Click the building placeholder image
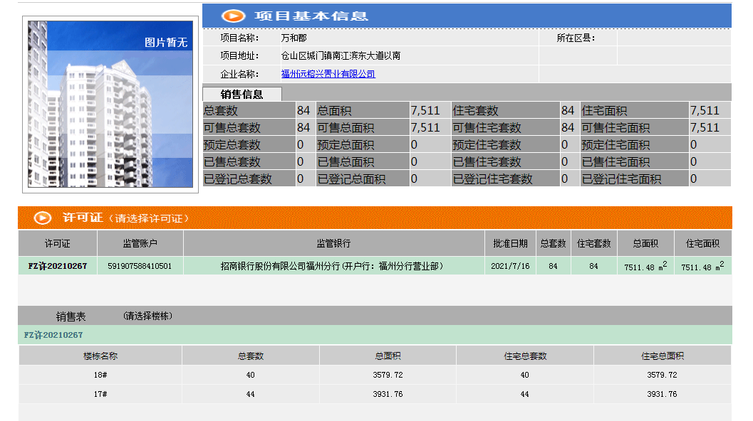 pyautogui.click(x=110, y=104)
